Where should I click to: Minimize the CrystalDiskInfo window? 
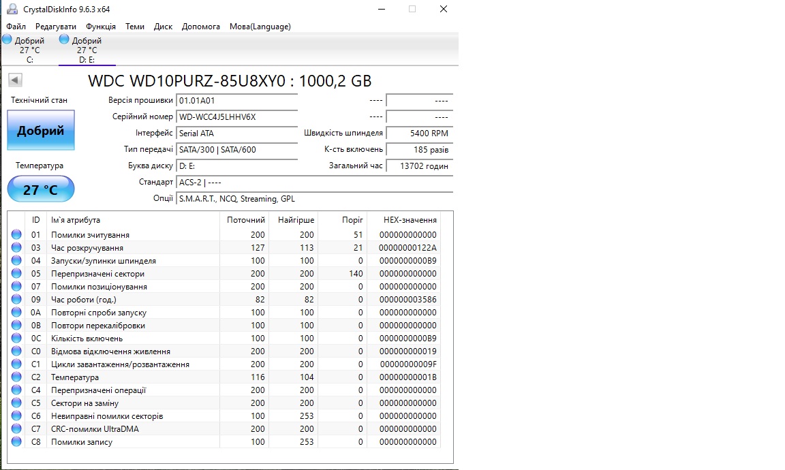[382, 9]
